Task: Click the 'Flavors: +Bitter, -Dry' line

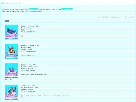Action: click(29, 87)
